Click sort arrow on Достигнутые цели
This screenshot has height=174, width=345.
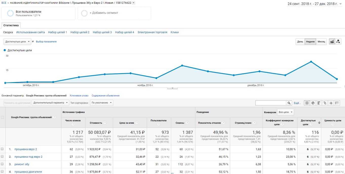point(319,122)
